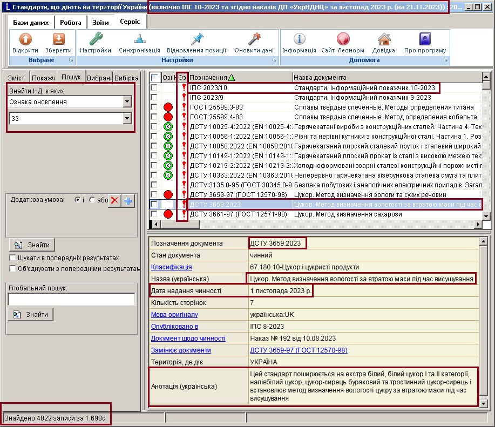Image resolution: width=495 pixels, height=427 pixels.
Task: Click red circle icon of ДСТУ 3661-97
Action: (168, 214)
